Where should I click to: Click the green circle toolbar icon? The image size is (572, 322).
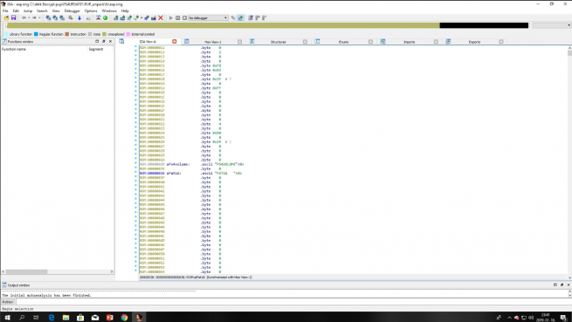click(106, 17)
